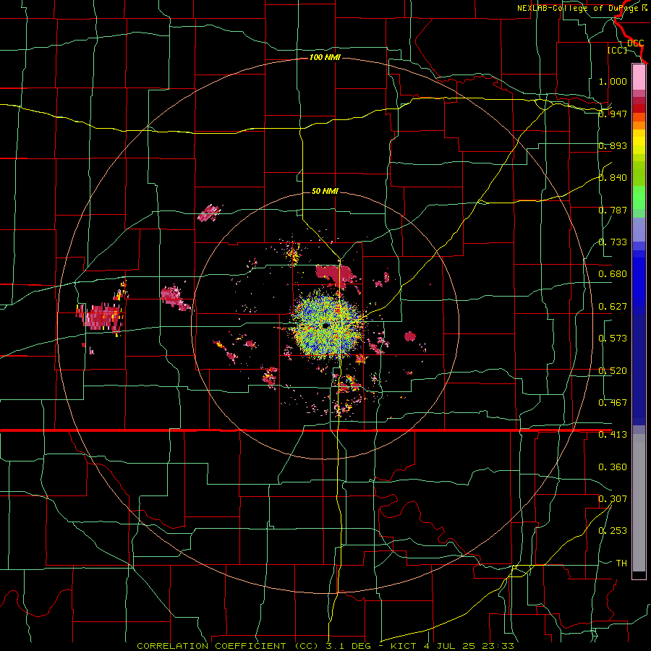Click the DCC product label
Viewport: 651px width, 651px height.
click(635, 43)
